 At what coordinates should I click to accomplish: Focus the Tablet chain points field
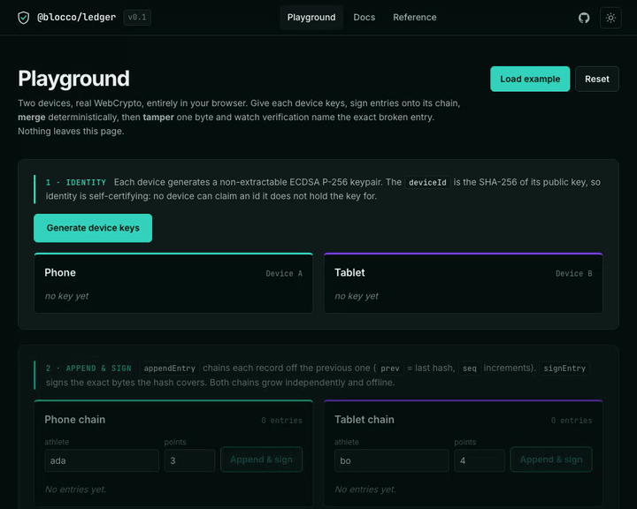[x=480, y=460]
